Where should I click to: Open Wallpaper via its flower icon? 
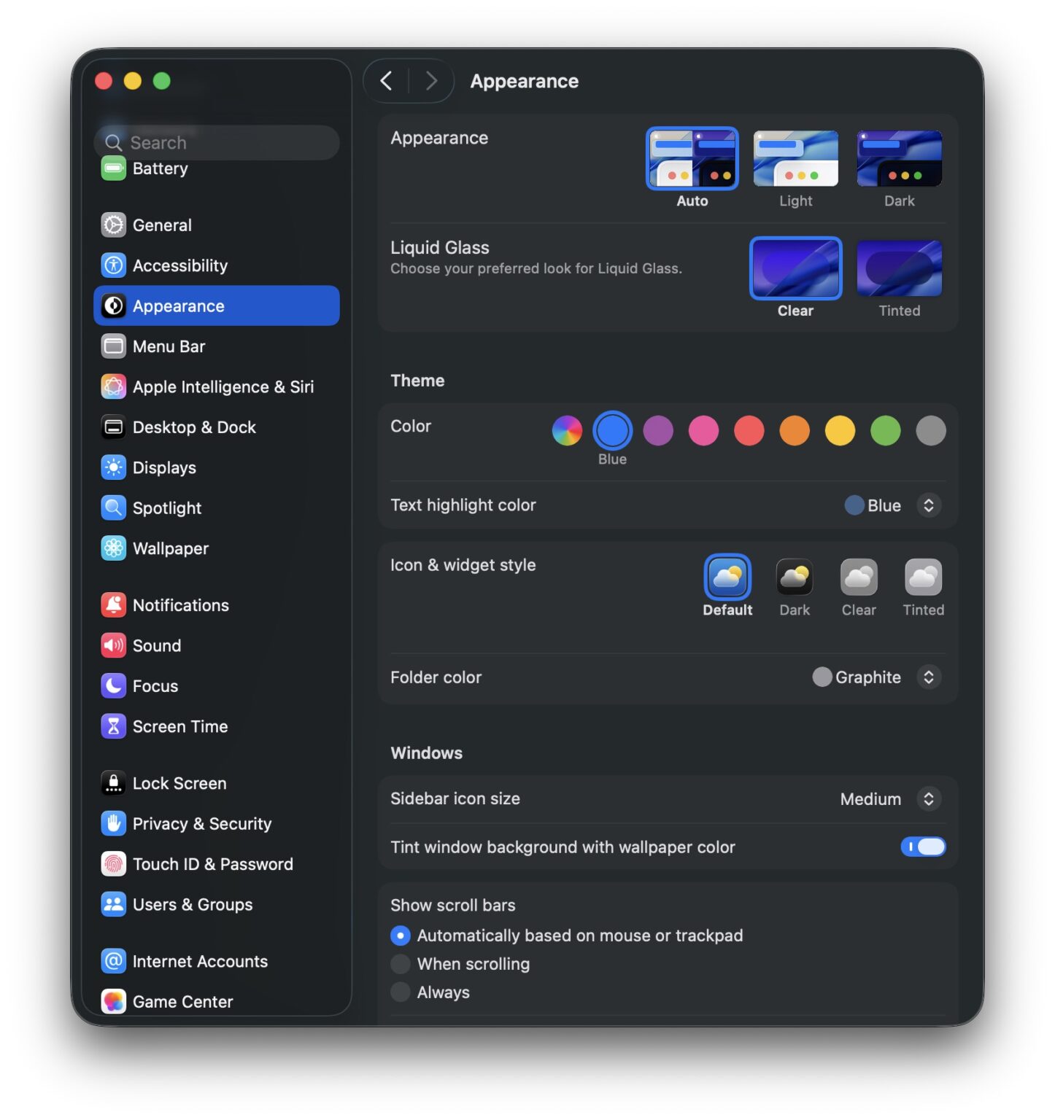click(x=113, y=548)
